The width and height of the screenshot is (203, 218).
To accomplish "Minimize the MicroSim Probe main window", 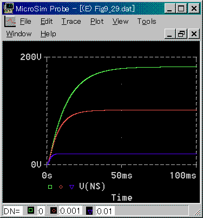I will (x=169, y=8).
